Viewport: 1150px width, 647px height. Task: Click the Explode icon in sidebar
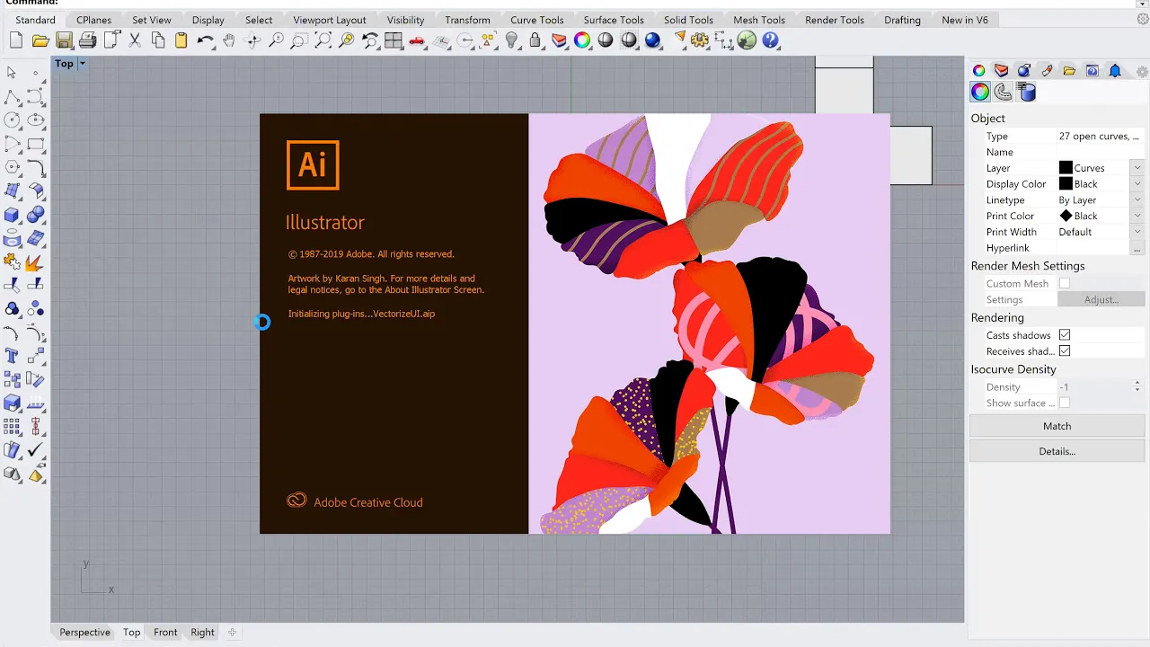pos(36,262)
